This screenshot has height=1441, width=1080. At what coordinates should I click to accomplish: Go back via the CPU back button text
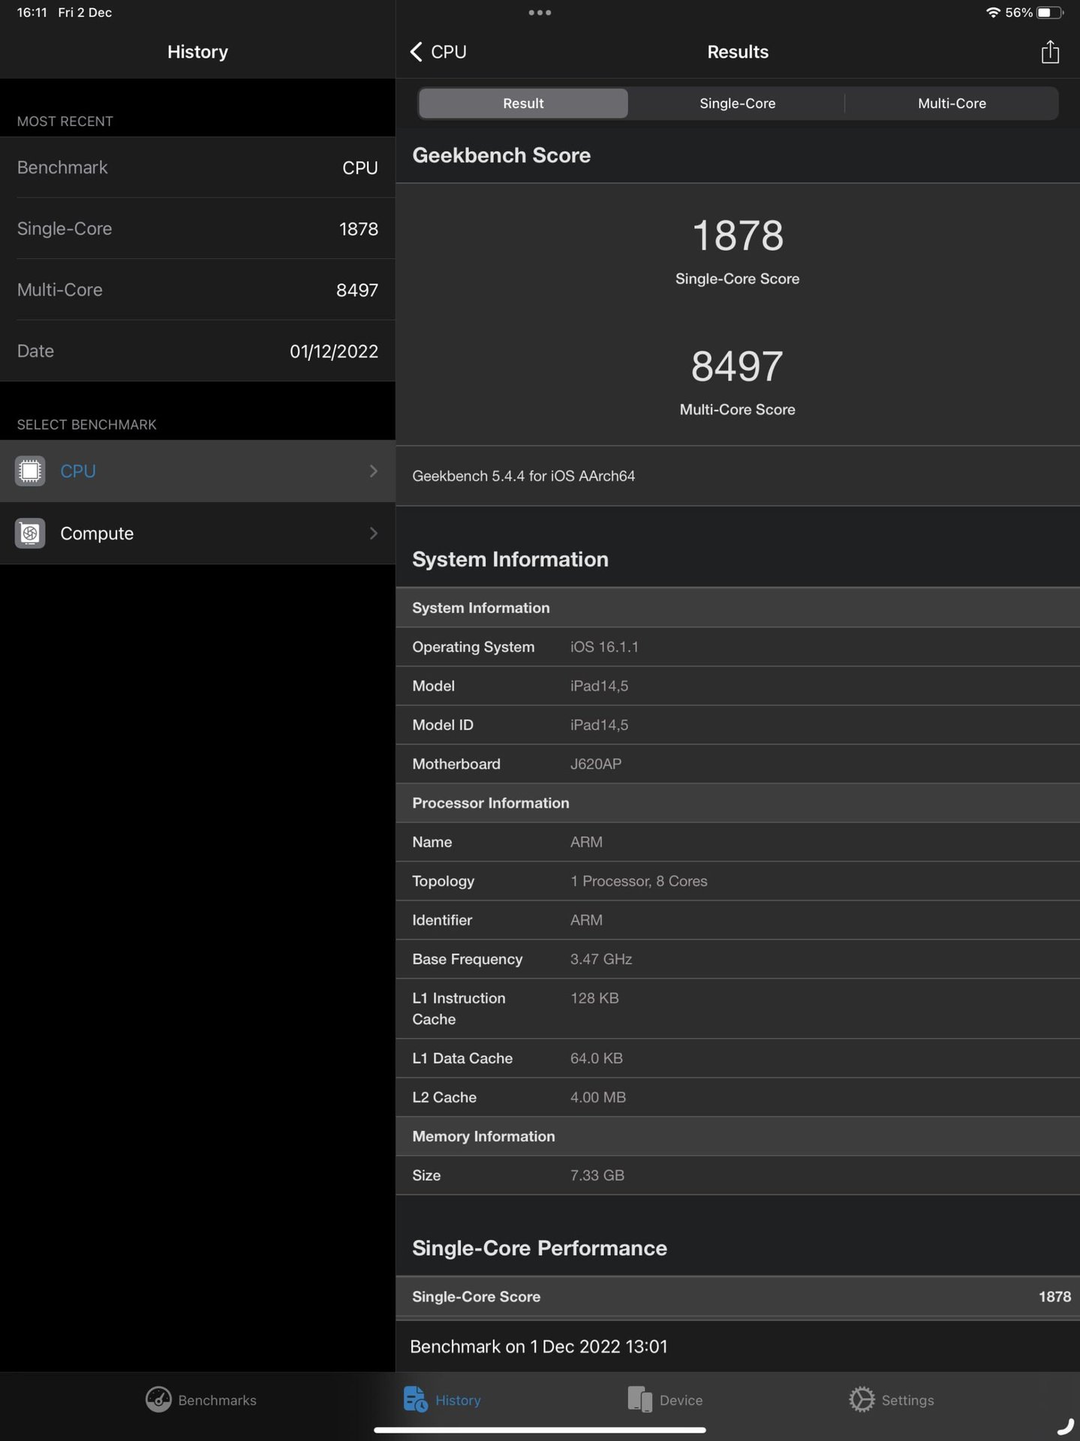point(449,52)
